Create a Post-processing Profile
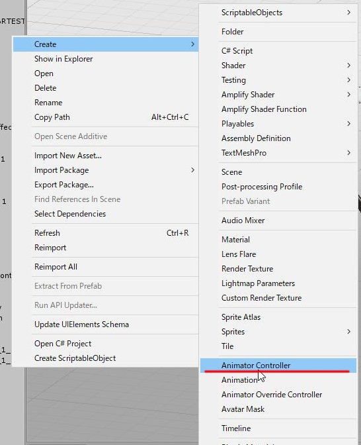The height and width of the screenshot is (445, 361). pyautogui.click(x=278, y=187)
